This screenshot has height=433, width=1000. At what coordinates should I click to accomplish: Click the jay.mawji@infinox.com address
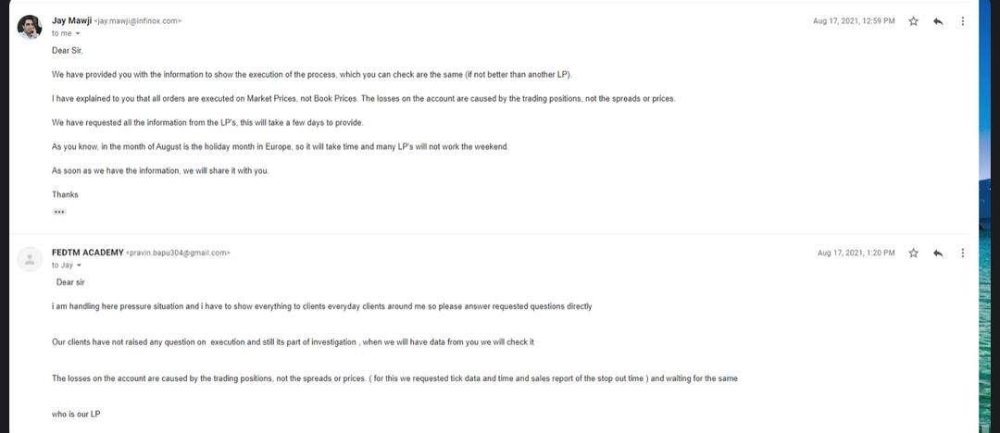pyautogui.click(x=138, y=20)
